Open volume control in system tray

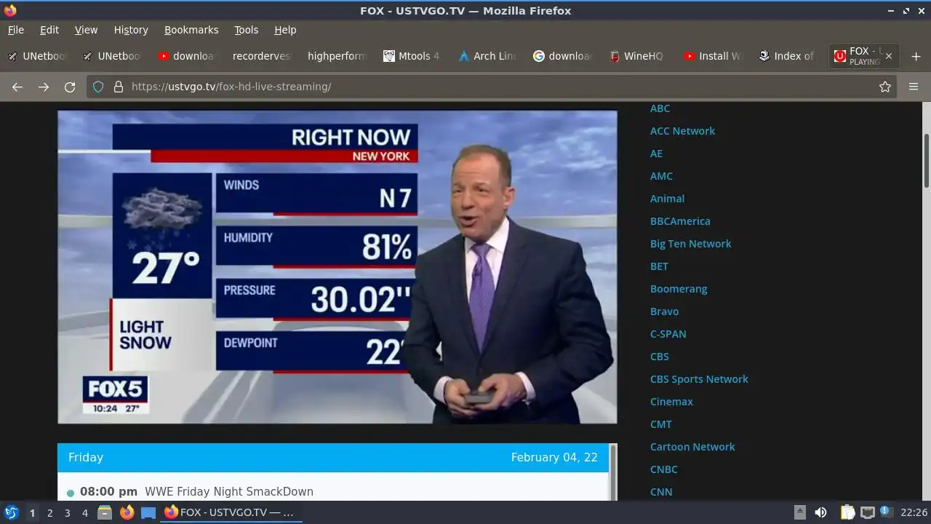820,512
